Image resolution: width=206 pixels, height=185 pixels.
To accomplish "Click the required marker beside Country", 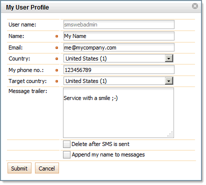I will (x=56, y=58).
